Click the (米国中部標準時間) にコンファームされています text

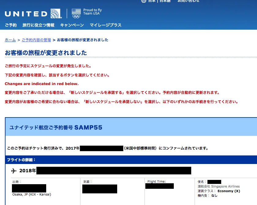click(166, 148)
